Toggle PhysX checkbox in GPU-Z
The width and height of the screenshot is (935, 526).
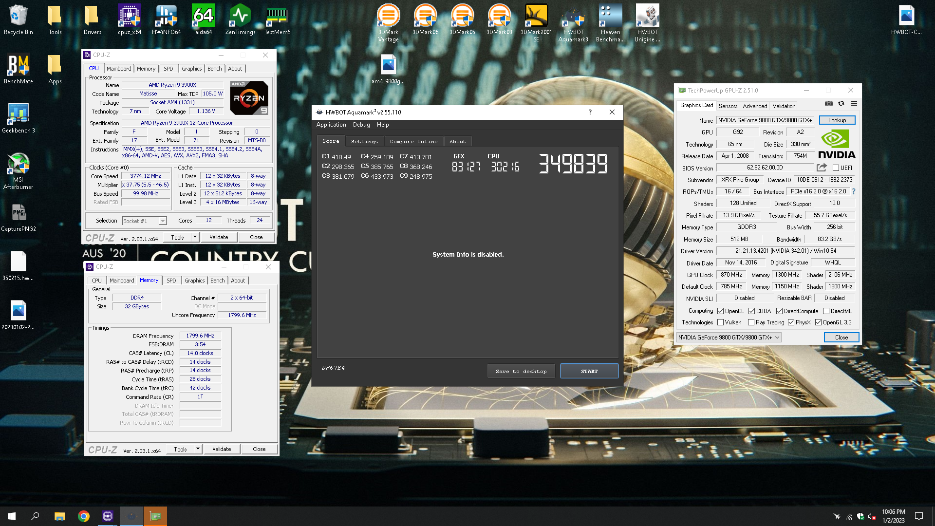(x=791, y=322)
